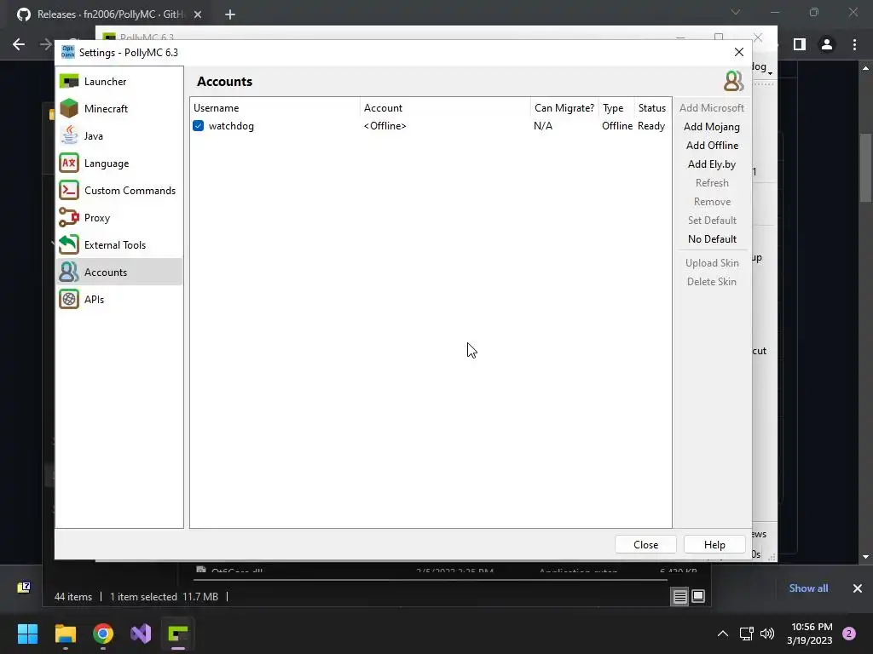873x654 pixels.
Task: Open new Chrome tab
Action: point(230,14)
